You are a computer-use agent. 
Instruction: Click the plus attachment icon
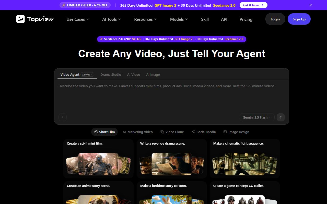click(63, 117)
